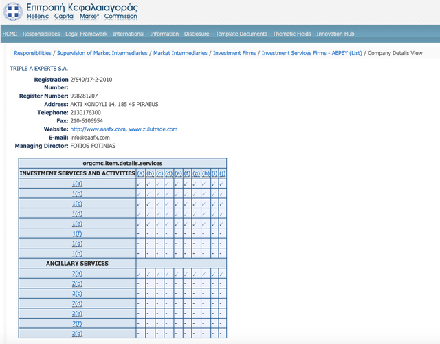Click column header (b) link
The width and height of the screenshot is (440, 344).
point(150,173)
